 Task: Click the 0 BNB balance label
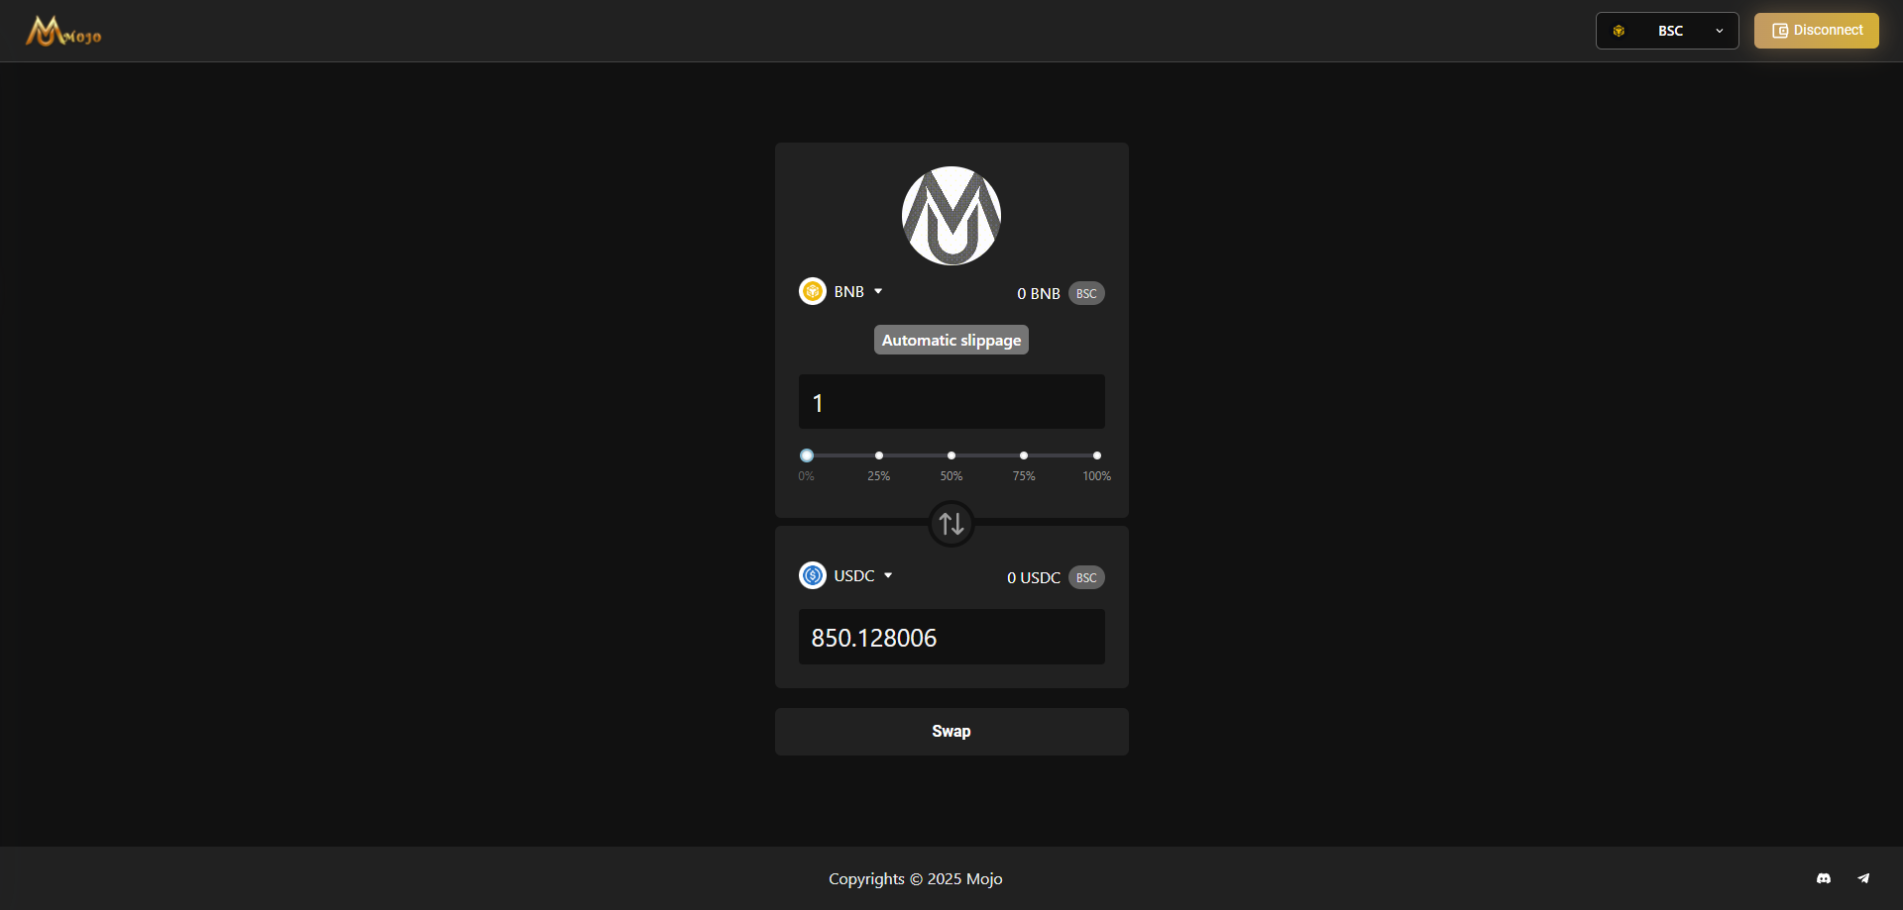click(x=1038, y=293)
